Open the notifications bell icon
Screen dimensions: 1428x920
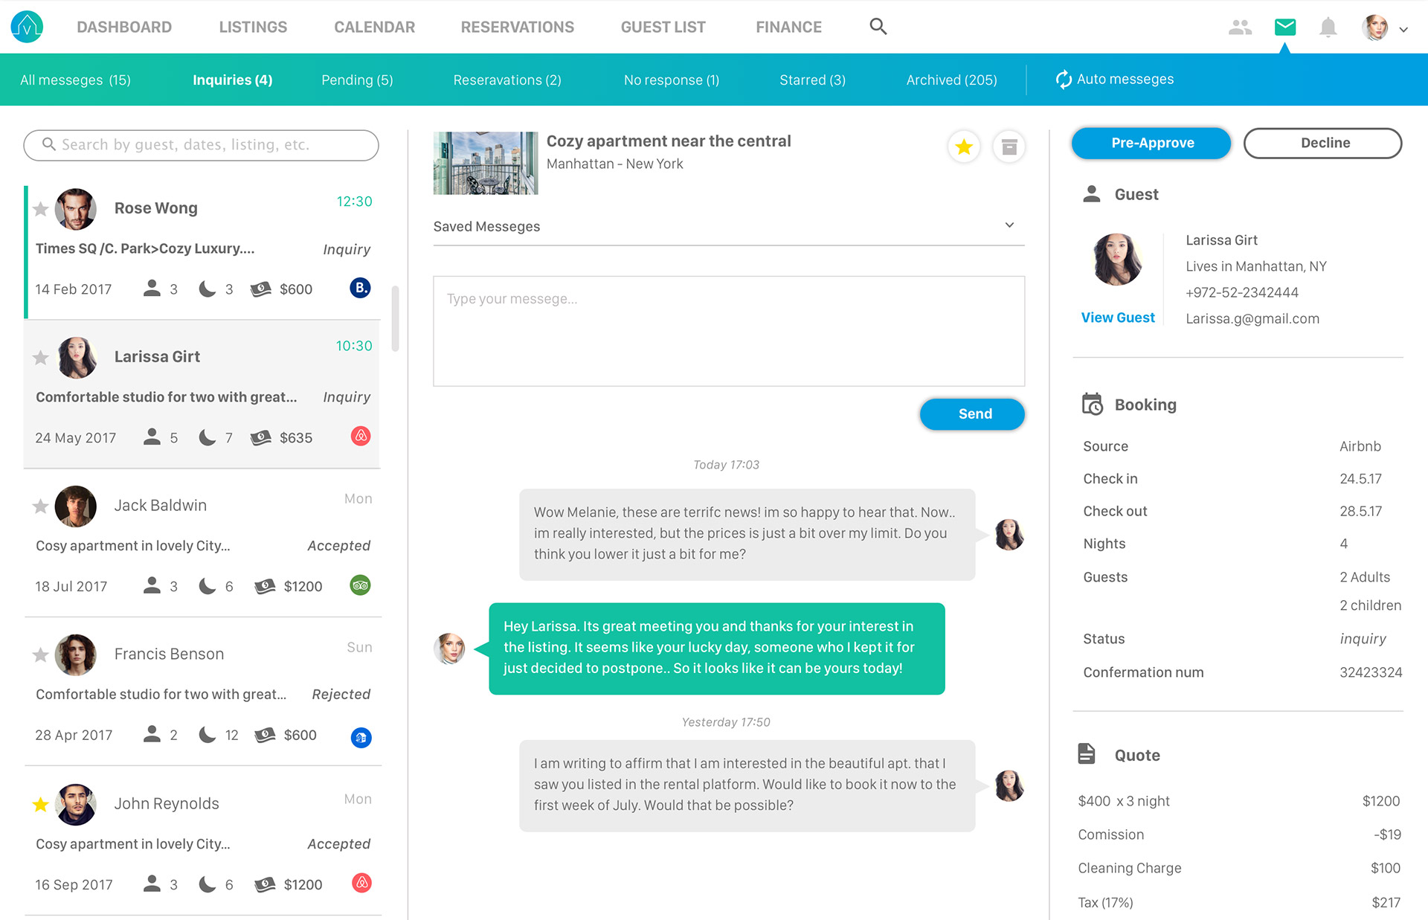click(x=1328, y=28)
